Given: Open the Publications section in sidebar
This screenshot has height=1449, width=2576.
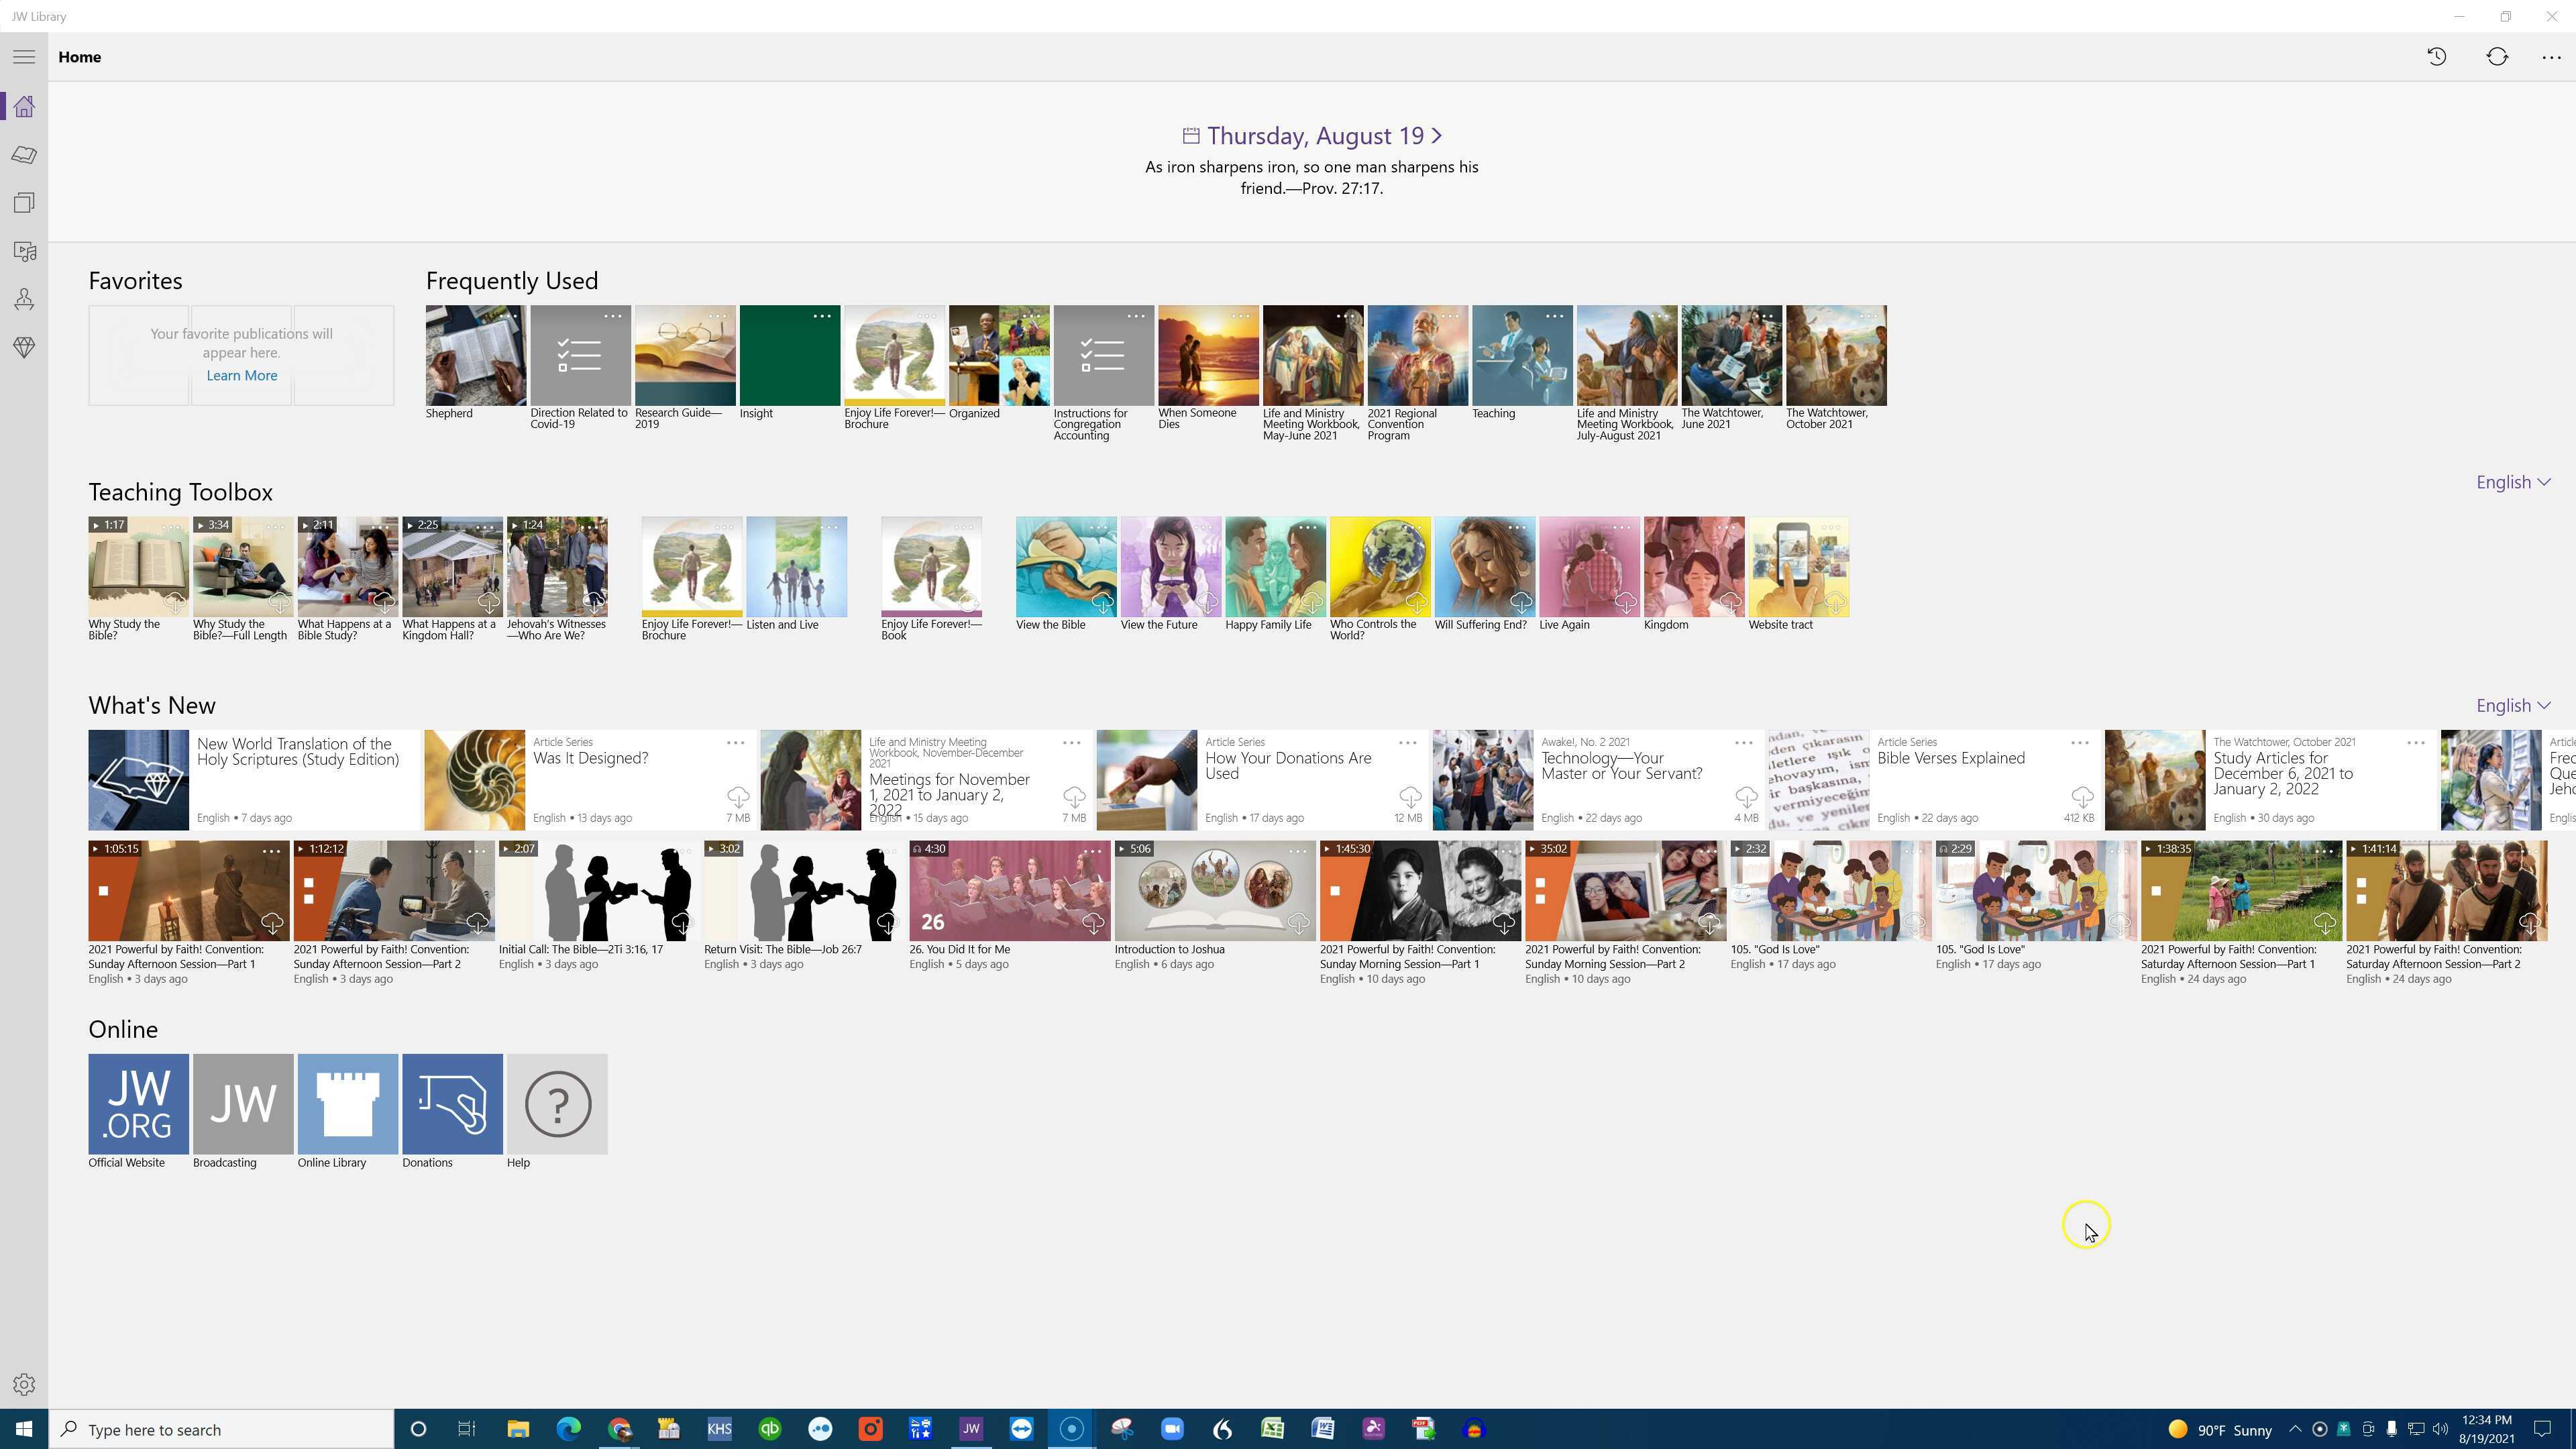Looking at the screenshot, I should (x=24, y=203).
